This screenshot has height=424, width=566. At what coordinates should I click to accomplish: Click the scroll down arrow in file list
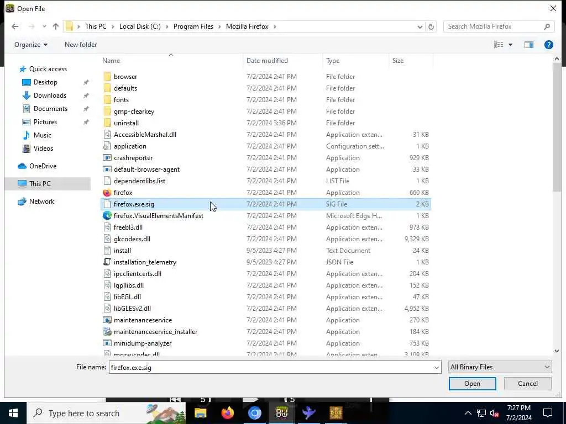pyautogui.click(x=557, y=351)
